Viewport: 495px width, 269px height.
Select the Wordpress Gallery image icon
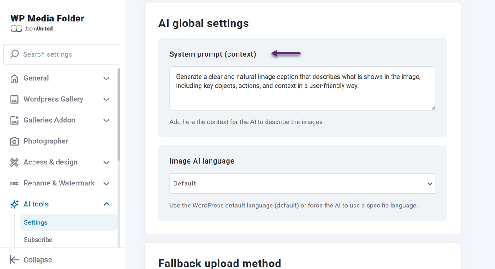pyautogui.click(x=14, y=99)
